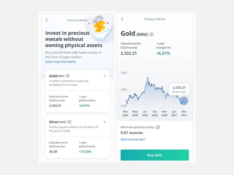This screenshot has height=175, width=234.
Task: Click the 2,332.21 price tooltip on chart
Action: coord(179,89)
